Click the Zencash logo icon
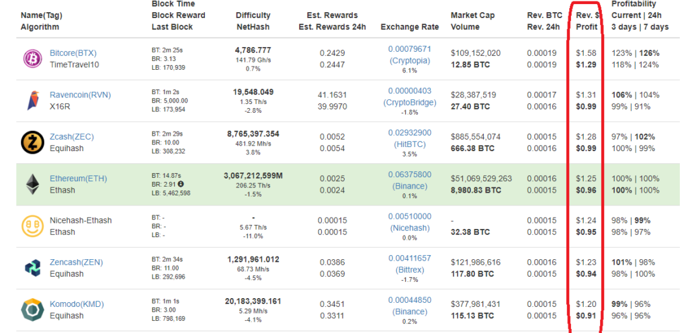Image resolution: width=688 pixels, height=333 pixels. click(32, 268)
